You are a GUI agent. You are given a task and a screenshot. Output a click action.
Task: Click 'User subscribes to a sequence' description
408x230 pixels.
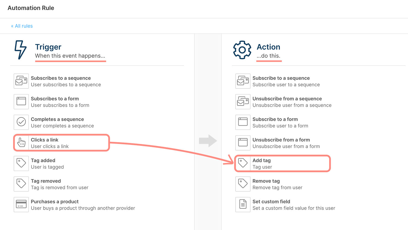[66, 85]
